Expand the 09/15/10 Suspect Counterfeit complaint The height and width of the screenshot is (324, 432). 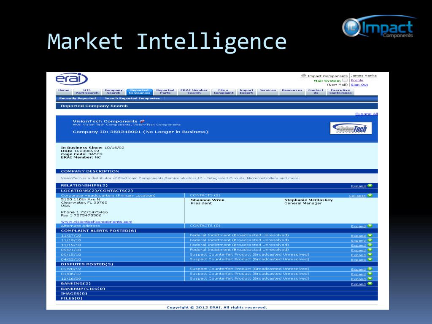click(358, 255)
